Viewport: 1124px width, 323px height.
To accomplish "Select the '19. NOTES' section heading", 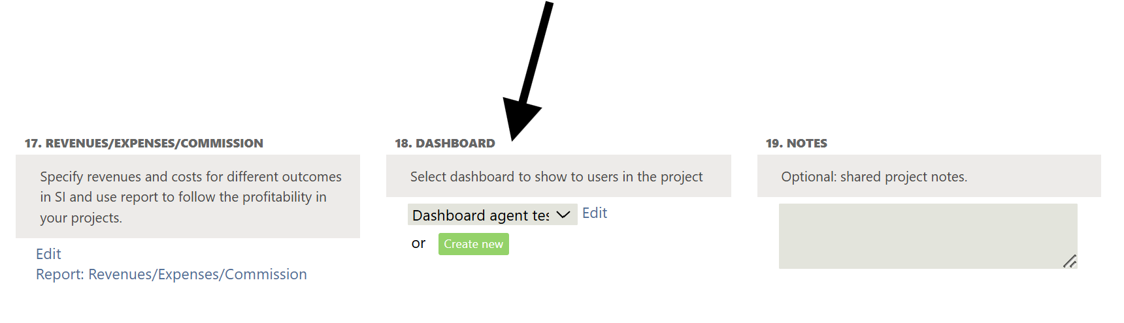I will point(796,143).
